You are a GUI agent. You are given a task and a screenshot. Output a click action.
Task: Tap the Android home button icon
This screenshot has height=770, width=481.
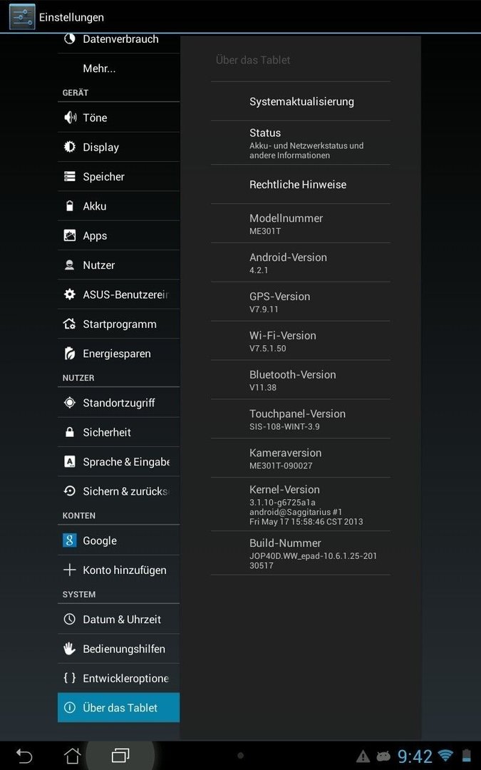point(72,755)
